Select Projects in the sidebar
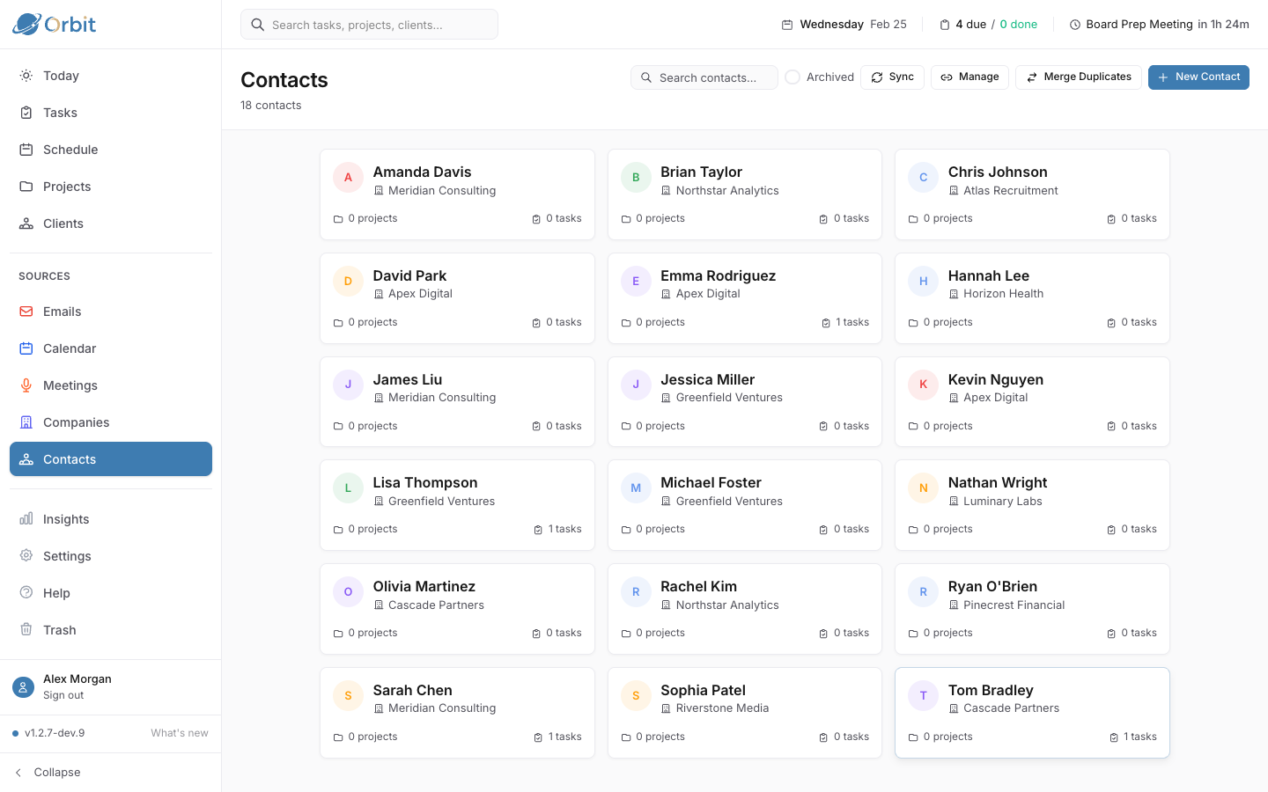Image resolution: width=1268 pixels, height=792 pixels. [x=67, y=186]
